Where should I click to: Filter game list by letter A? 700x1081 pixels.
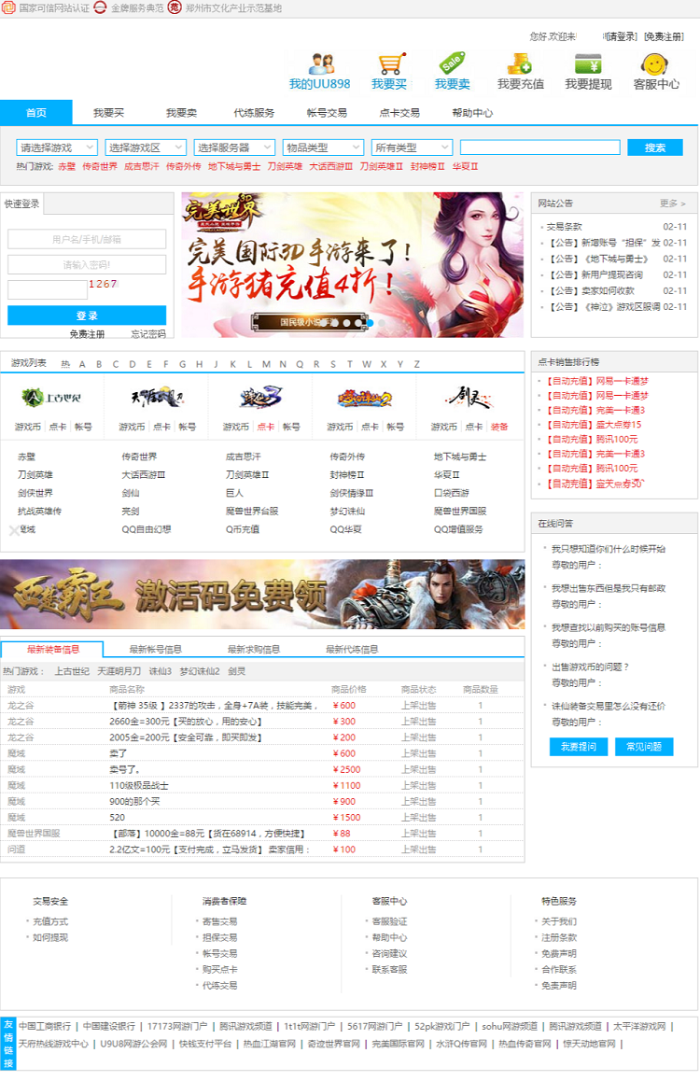[82, 364]
